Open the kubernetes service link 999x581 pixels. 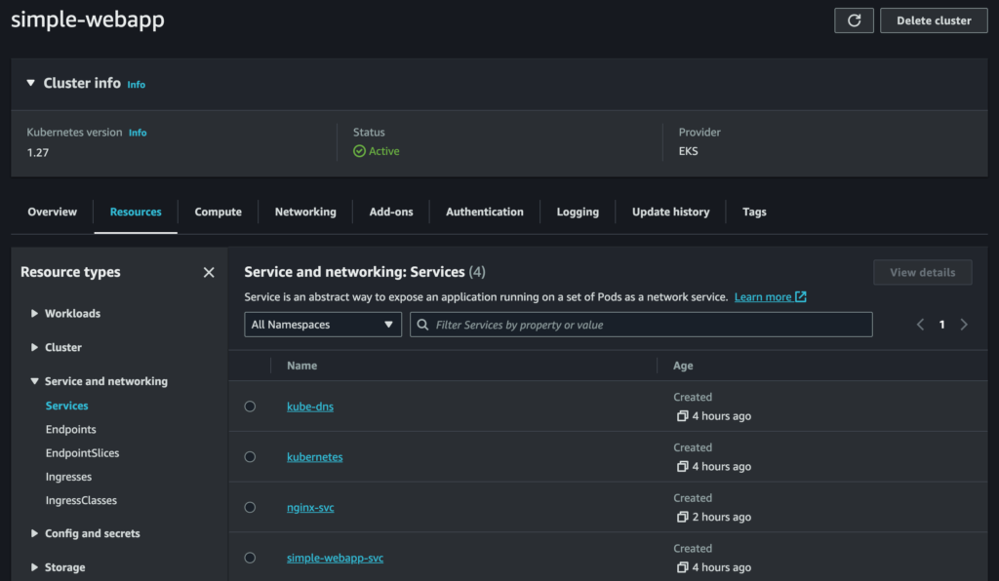tap(314, 457)
